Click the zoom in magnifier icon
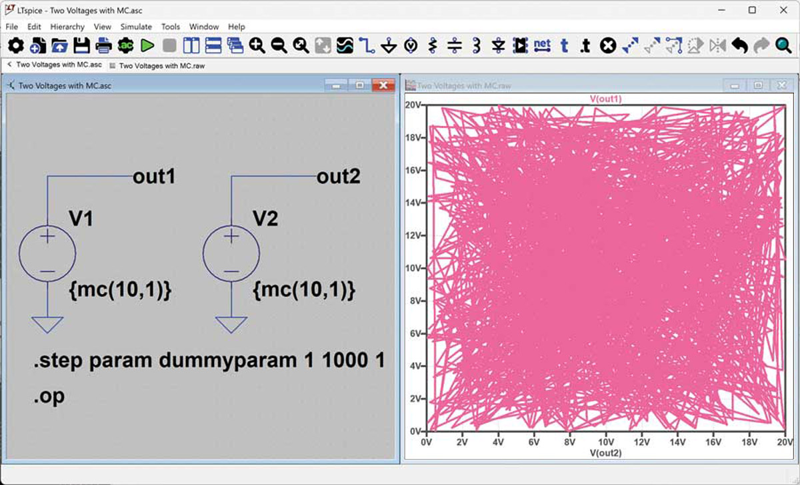The image size is (800, 485). click(257, 45)
